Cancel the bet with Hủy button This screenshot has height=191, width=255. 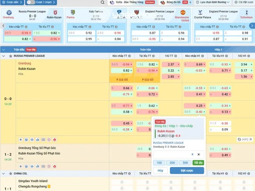coord(160,171)
